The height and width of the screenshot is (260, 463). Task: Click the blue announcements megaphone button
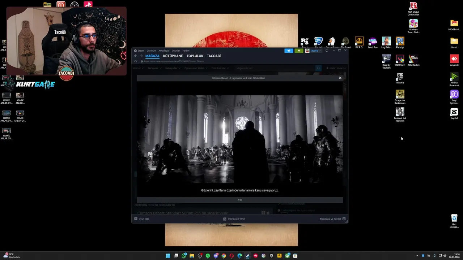(289, 51)
